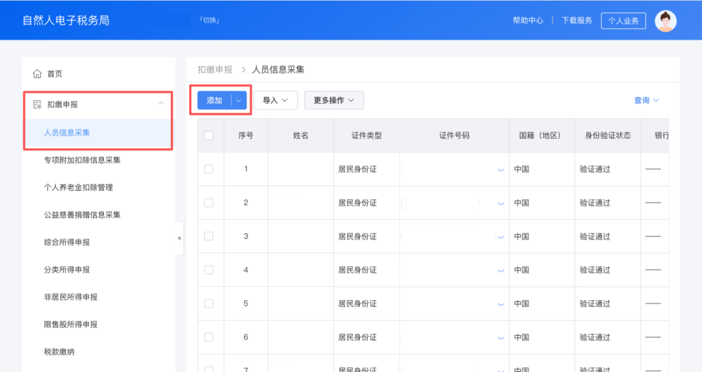Open the 更多操作 dropdown
This screenshot has height=372, width=702.
click(x=334, y=101)
